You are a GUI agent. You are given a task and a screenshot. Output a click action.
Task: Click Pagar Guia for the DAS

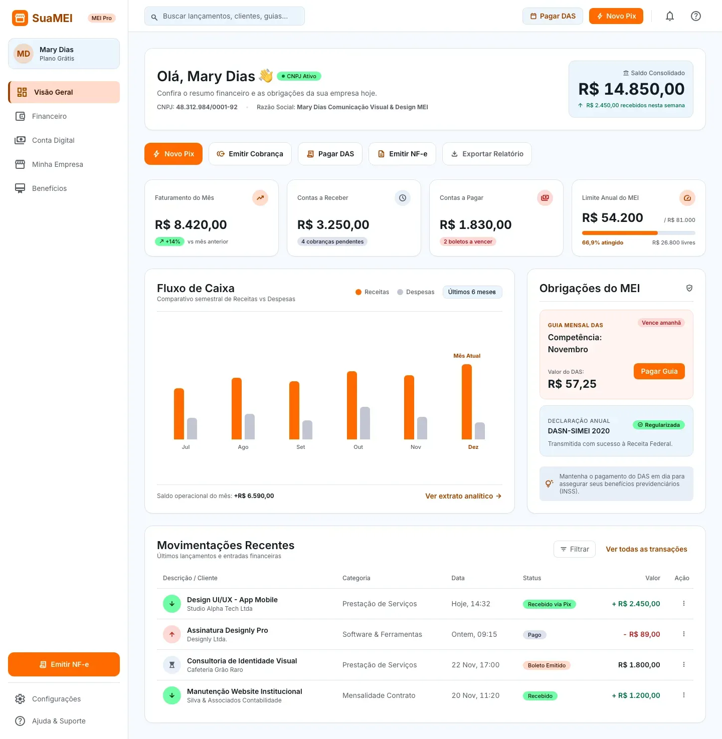(659, 371)
